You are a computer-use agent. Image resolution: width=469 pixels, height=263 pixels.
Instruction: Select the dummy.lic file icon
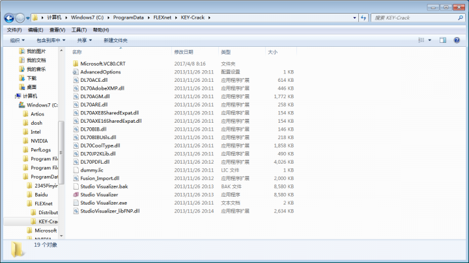[x=76, y=169]
